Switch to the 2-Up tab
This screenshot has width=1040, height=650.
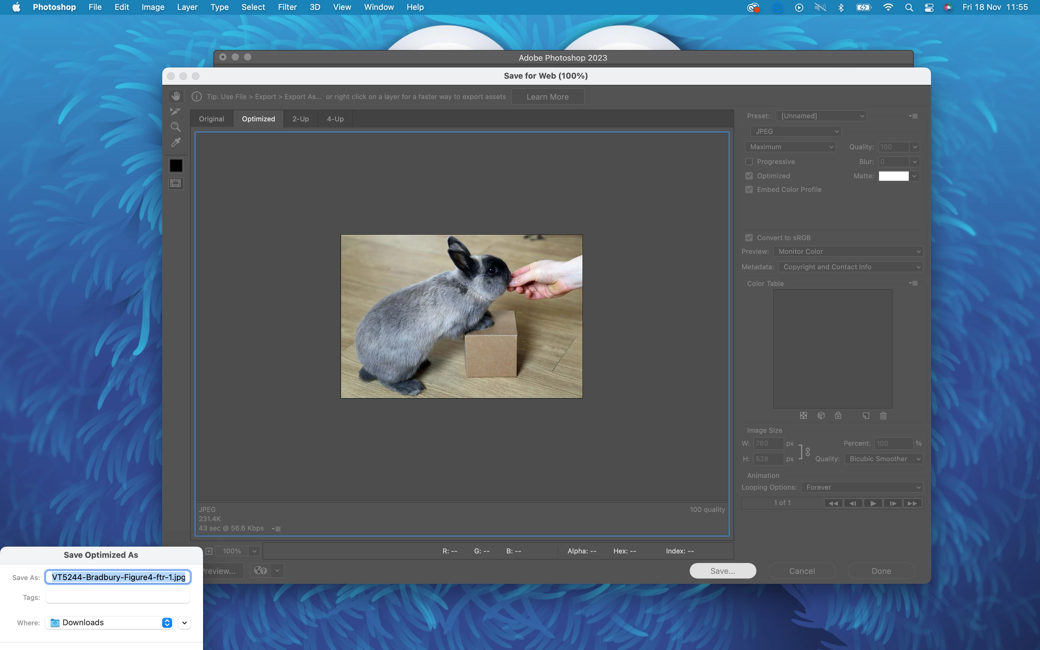point(301,119)
